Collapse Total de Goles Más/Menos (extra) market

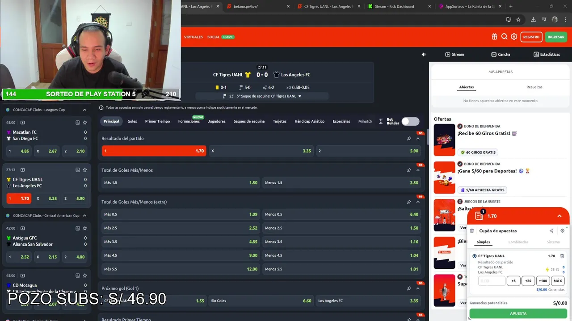coord(418,202)
